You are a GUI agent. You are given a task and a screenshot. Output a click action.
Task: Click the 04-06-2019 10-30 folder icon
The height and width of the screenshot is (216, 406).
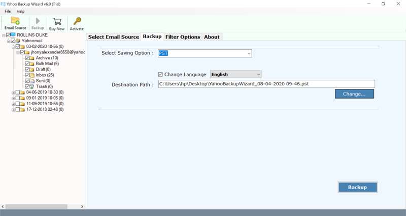click(x=22, y=92)
